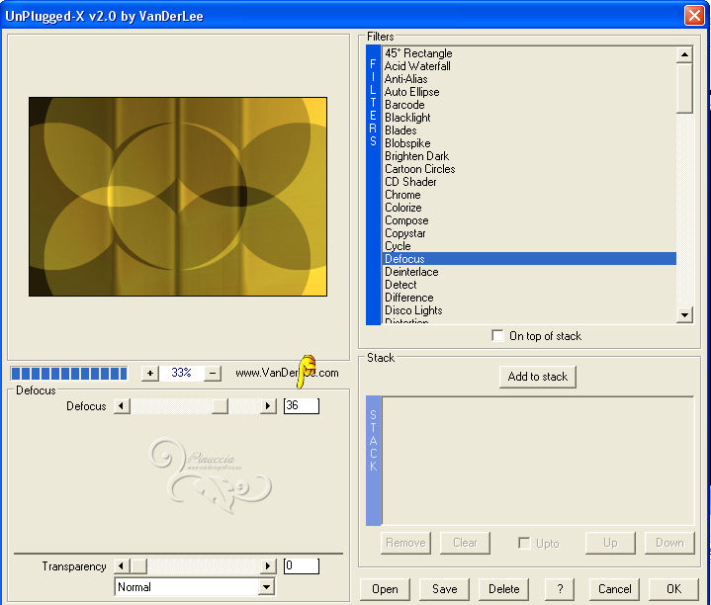Click the Open button
Image resolution: width=711 pixels, height=605 pixels.
385,589
